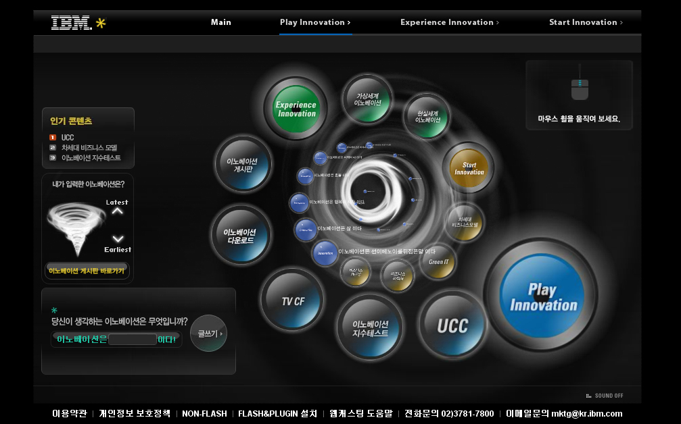Click the 인기 콘텐츠 heading
The height and width of the screenshot is (424, 681).
point(71,121)
